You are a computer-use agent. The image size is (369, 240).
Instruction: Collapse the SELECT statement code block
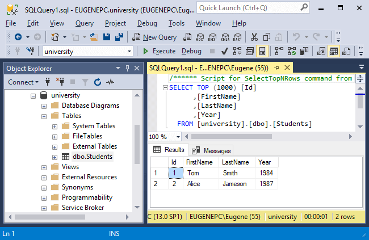click(165, 88)
